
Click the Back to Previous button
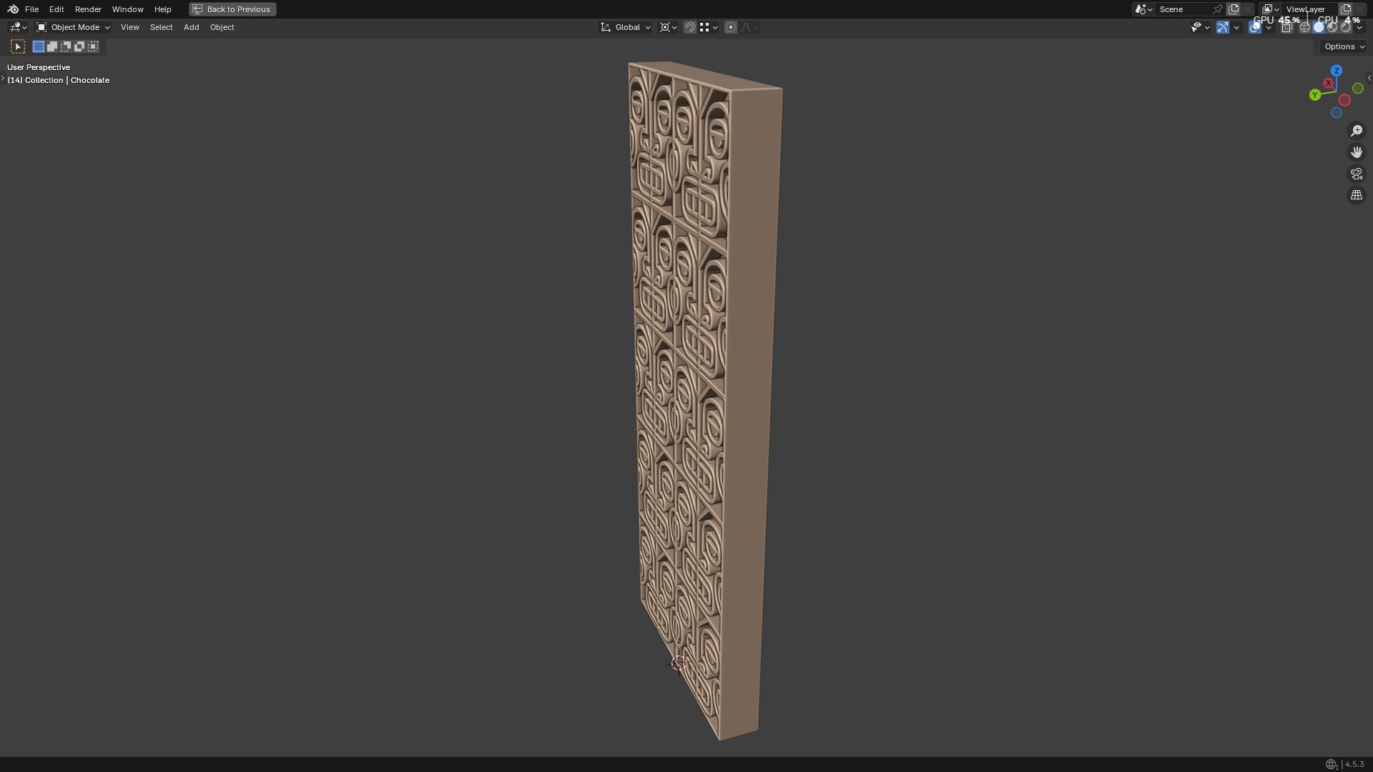tap(232, 9)
